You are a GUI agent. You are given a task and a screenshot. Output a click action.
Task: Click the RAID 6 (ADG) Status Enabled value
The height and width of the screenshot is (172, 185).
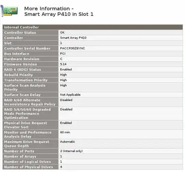(x=66, y=69)
